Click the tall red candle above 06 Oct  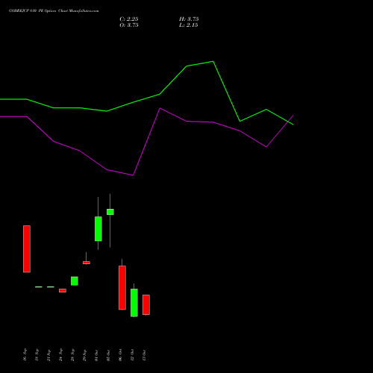(122, 288)
